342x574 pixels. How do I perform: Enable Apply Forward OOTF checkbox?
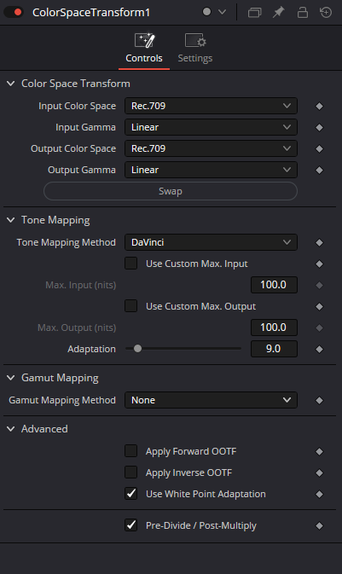(131, 451)
